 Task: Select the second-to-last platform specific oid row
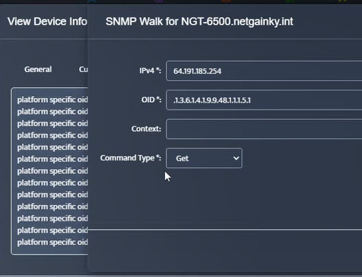click(52, 230)
